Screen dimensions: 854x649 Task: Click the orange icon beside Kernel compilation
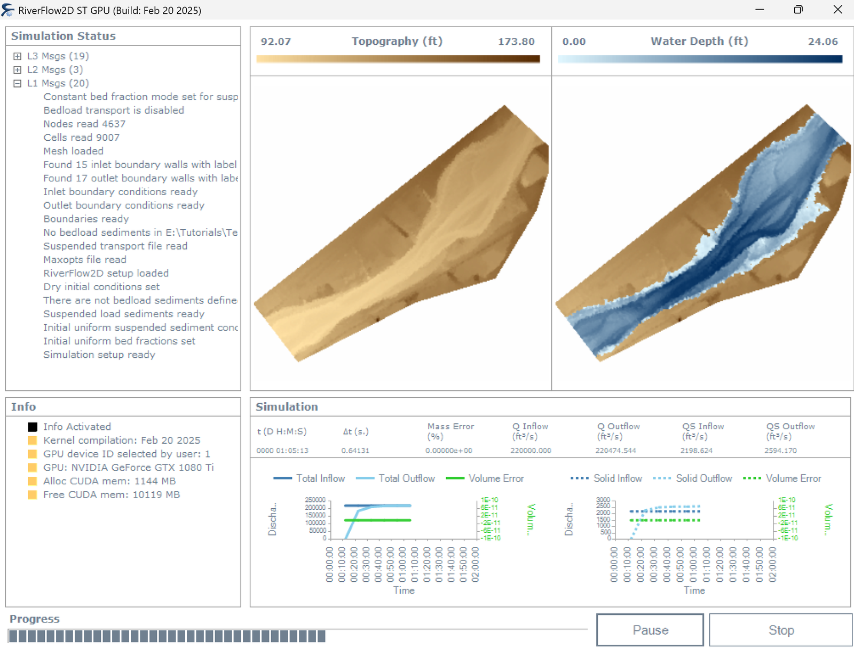pos(33,440)
